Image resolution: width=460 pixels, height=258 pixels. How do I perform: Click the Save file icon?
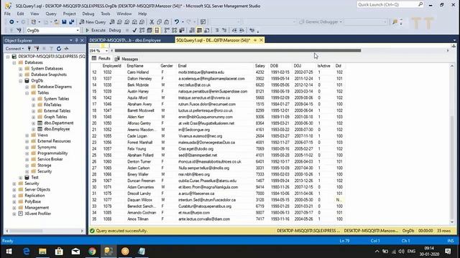(x=64, y=22)
